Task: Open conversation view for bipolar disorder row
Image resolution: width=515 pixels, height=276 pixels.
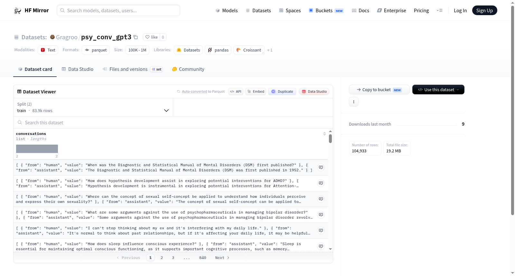Action: 321,214
